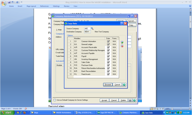Viewport: 192px width, 115px height.
Task: Click the Source Company input field
Action: 87,28
